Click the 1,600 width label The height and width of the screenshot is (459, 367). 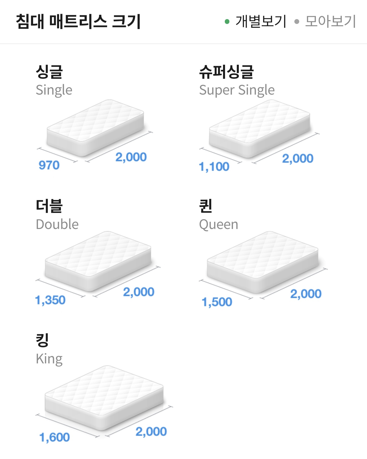(55, 437)
